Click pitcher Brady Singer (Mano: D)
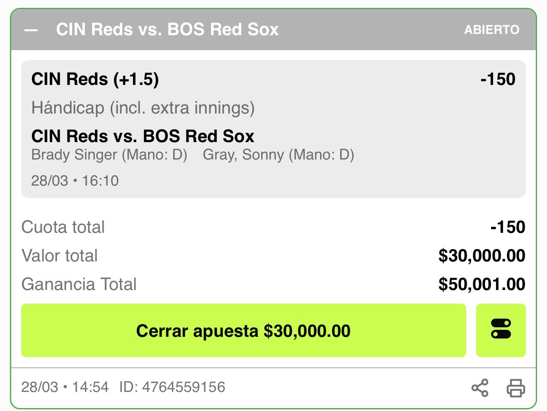Screen dimensions: 547x411 (109, 155)
